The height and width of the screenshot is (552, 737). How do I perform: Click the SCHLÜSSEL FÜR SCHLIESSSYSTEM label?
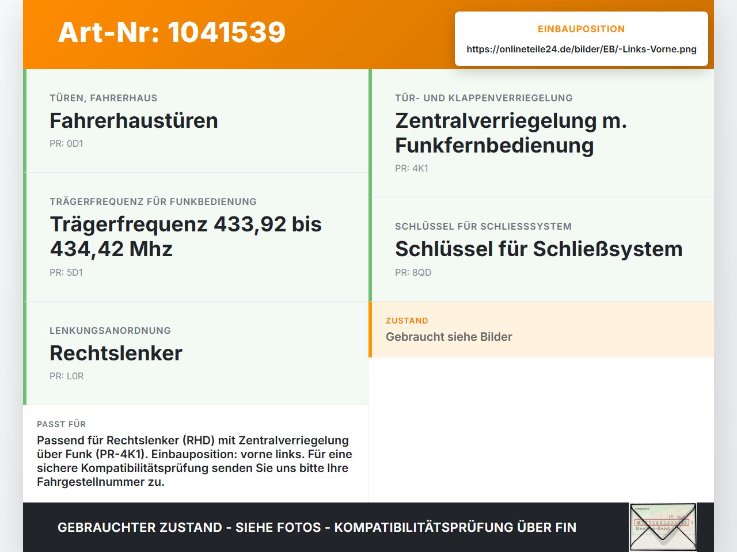[483, 226]
